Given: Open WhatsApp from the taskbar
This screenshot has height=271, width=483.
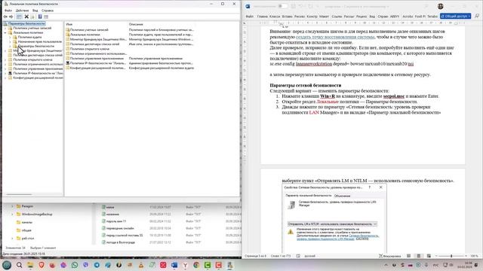Looking at the screenshot, I should (75, 265).
